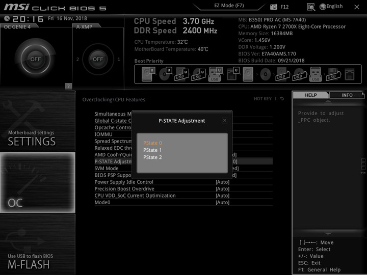Click the question mark help icon
The image size is (367, 275).
(68, 86)
